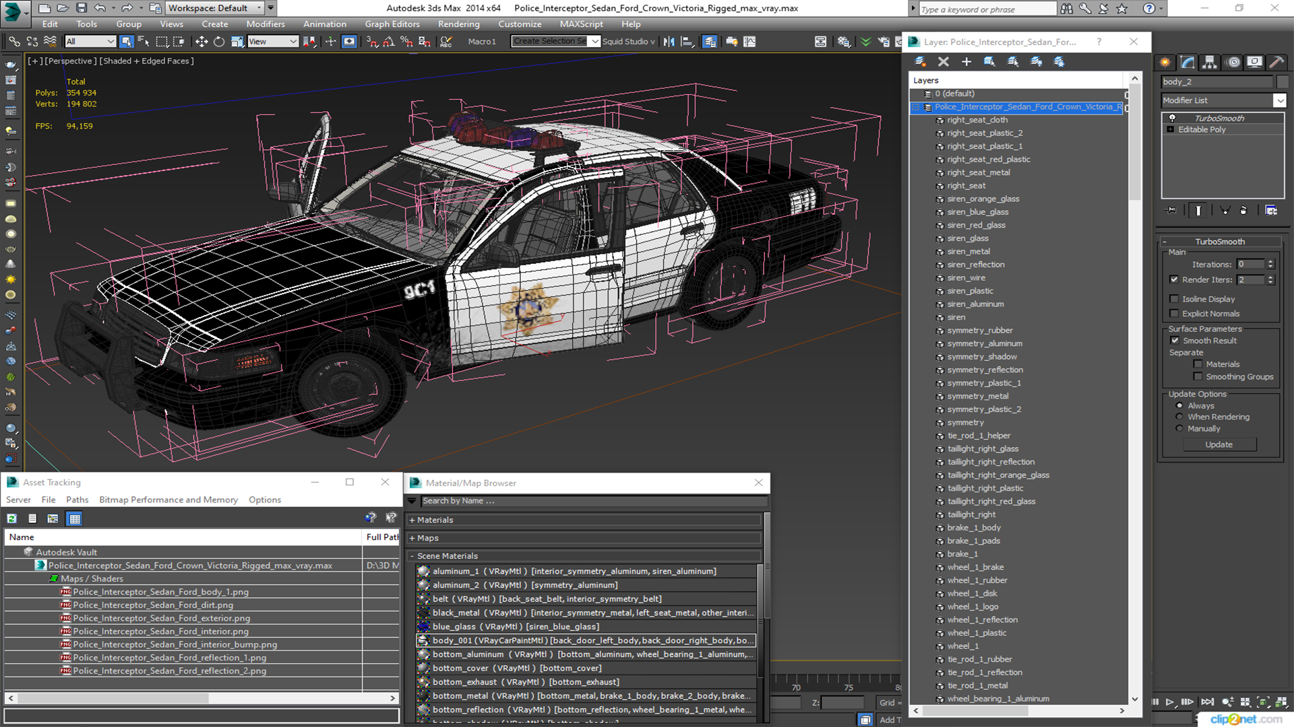Open the Utilities hammer panel tab

(1276, 62)
